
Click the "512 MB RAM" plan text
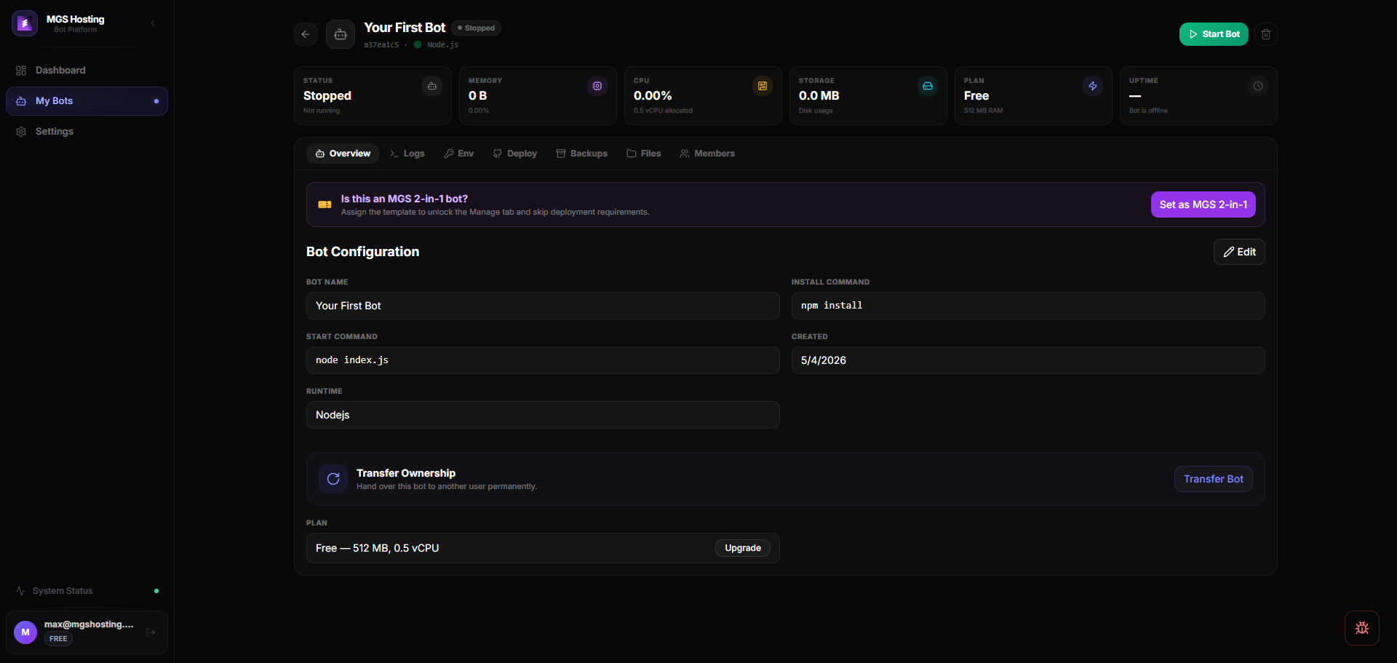(x=984, y=111)
